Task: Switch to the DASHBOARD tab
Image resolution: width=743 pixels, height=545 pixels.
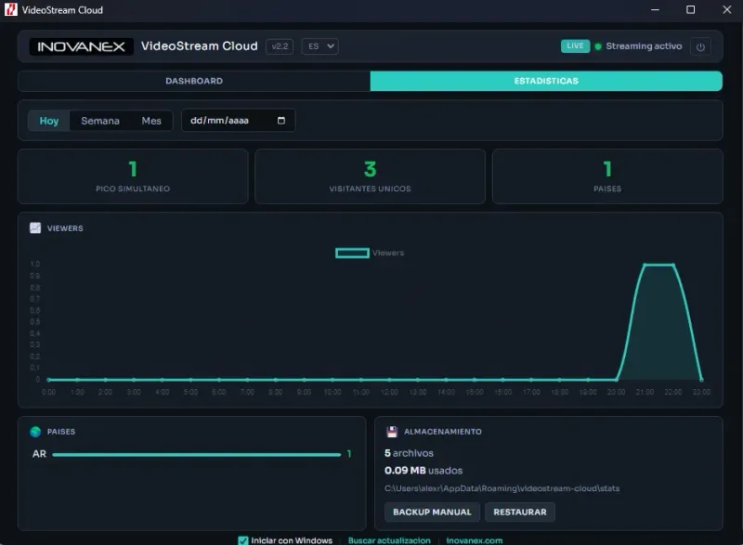Action: tap(194, 81)
